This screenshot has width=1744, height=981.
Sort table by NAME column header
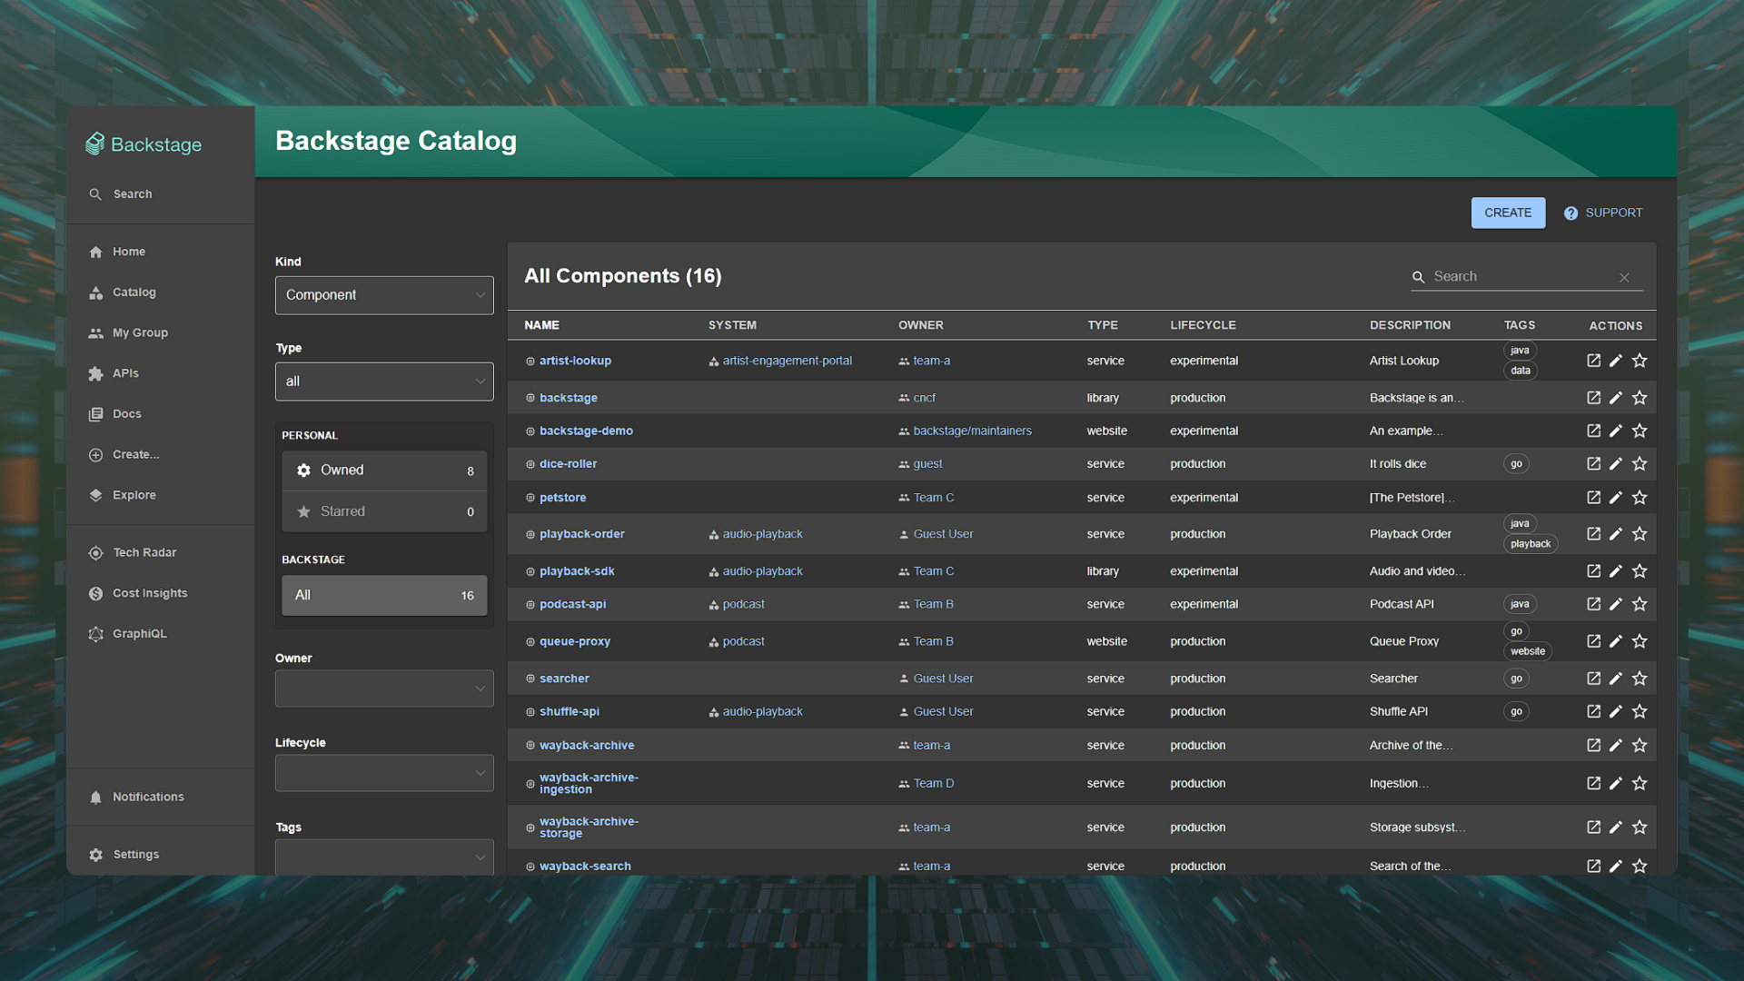coord(541,325)
